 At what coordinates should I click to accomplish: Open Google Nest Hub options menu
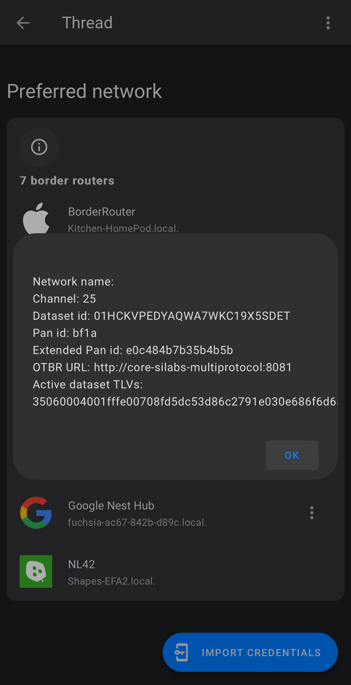click(312, 513)
